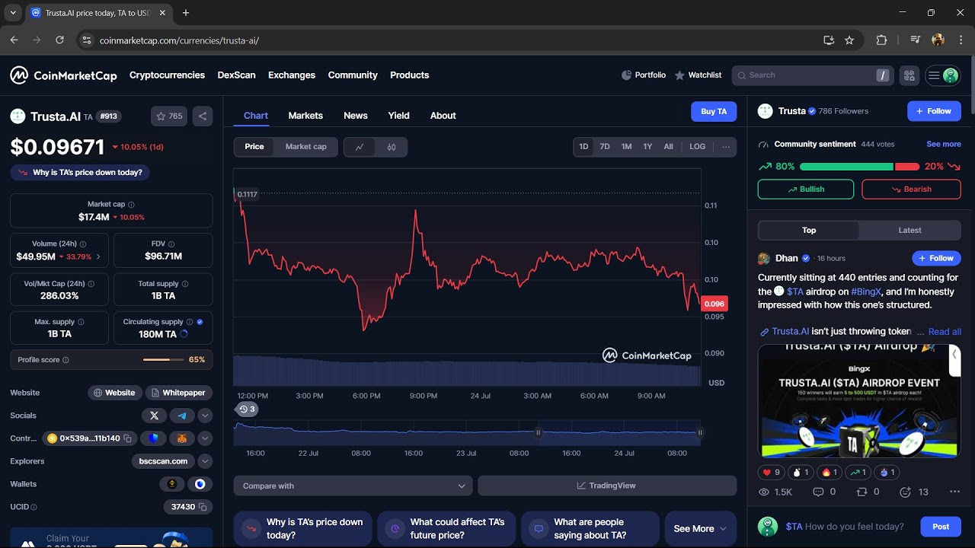The image size is (975, 548).
Task: Open Chrome extensions puzzle icon
Action: tap(882, 40)
